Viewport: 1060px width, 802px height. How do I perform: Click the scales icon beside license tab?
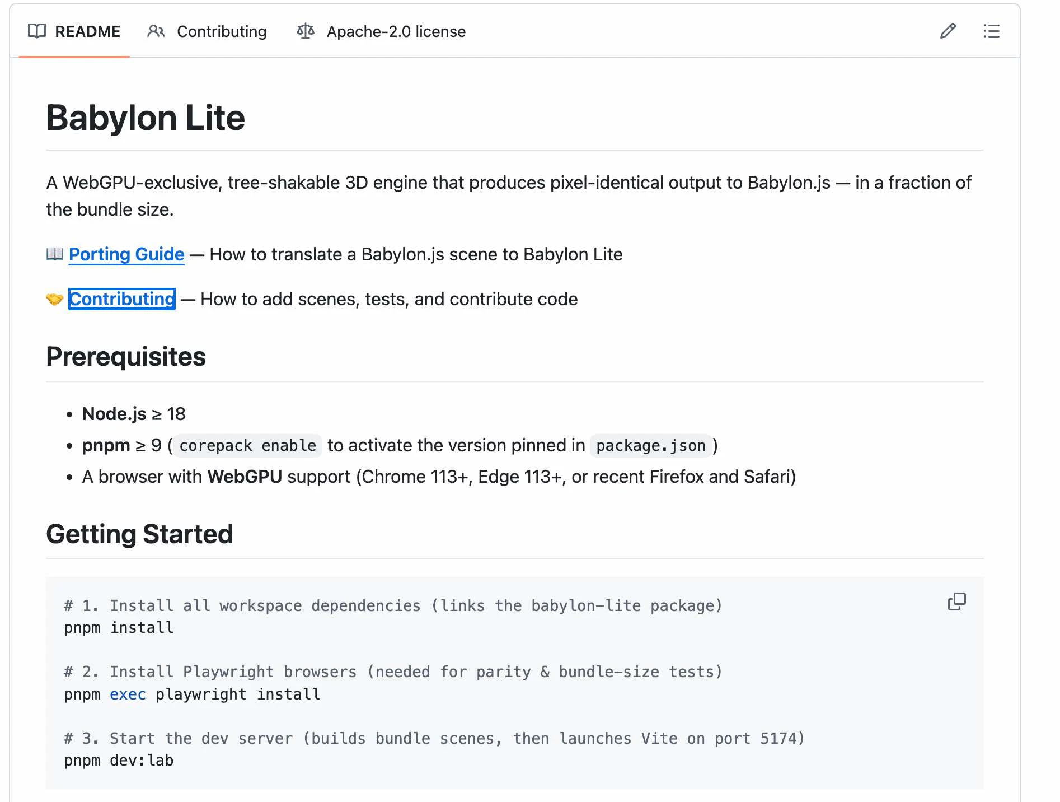(306, 31)
